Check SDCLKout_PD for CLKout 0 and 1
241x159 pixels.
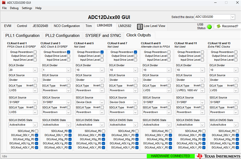(37, 131)
